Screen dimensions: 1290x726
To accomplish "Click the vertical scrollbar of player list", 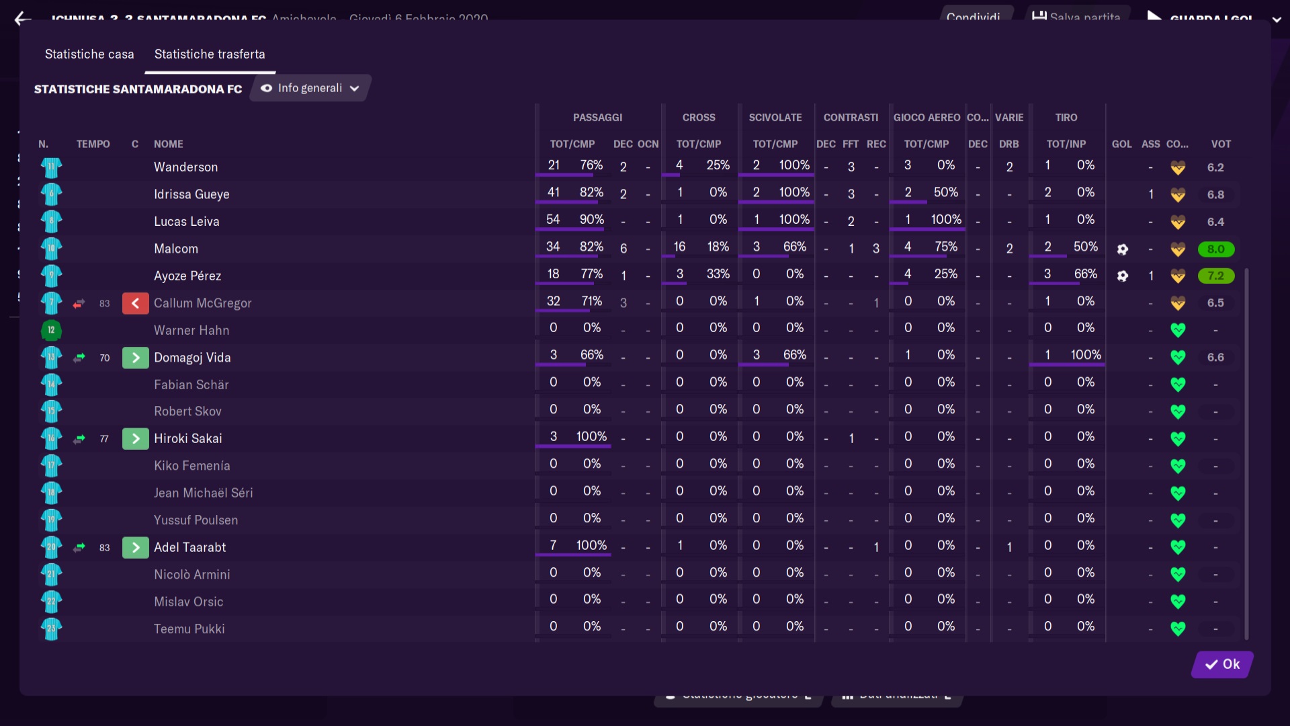I will pyautogui.click(x=1246, y=454).
